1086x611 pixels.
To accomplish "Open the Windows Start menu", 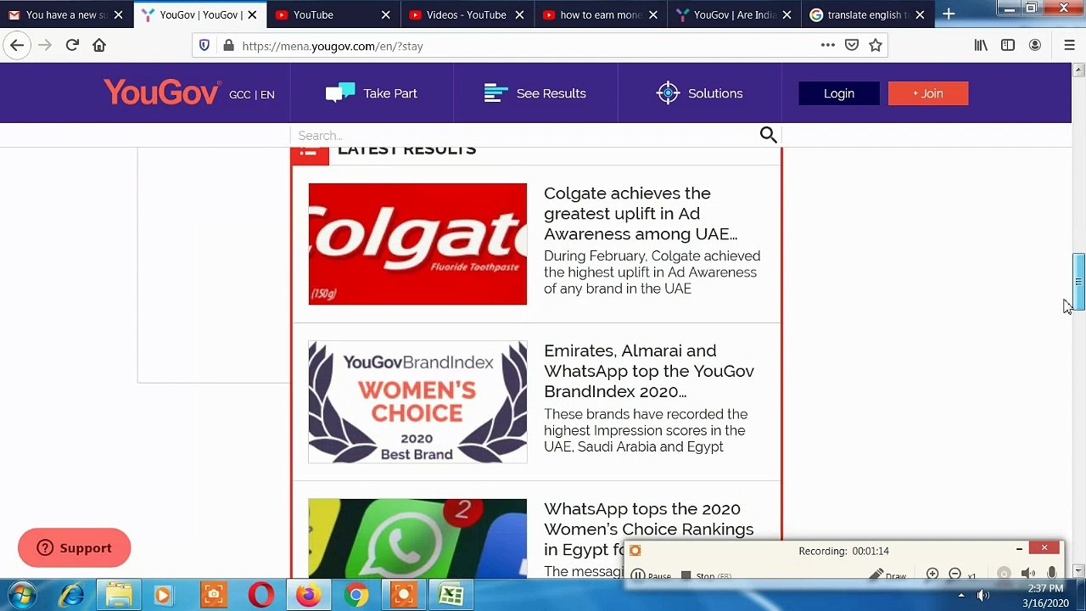I will pos(21,595).
